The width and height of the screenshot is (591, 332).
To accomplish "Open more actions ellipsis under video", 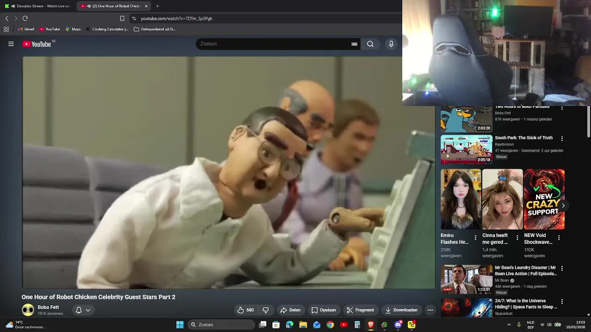I will coord(430,310).
